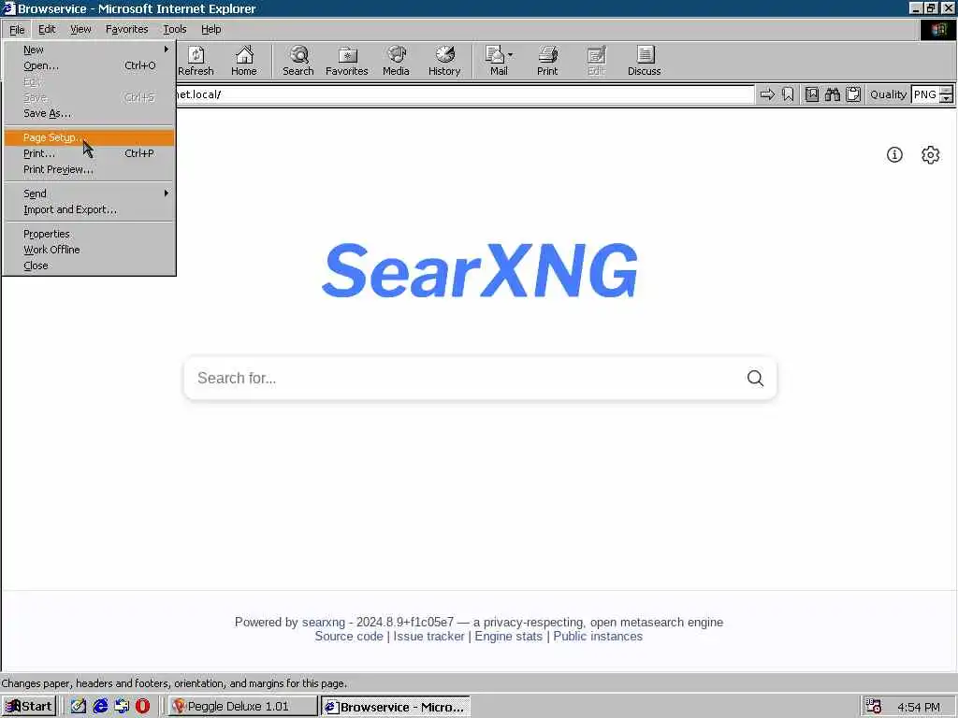Launch Internet Explorer from quick launch
Screen dimensions: 958x718
(100, 706)
